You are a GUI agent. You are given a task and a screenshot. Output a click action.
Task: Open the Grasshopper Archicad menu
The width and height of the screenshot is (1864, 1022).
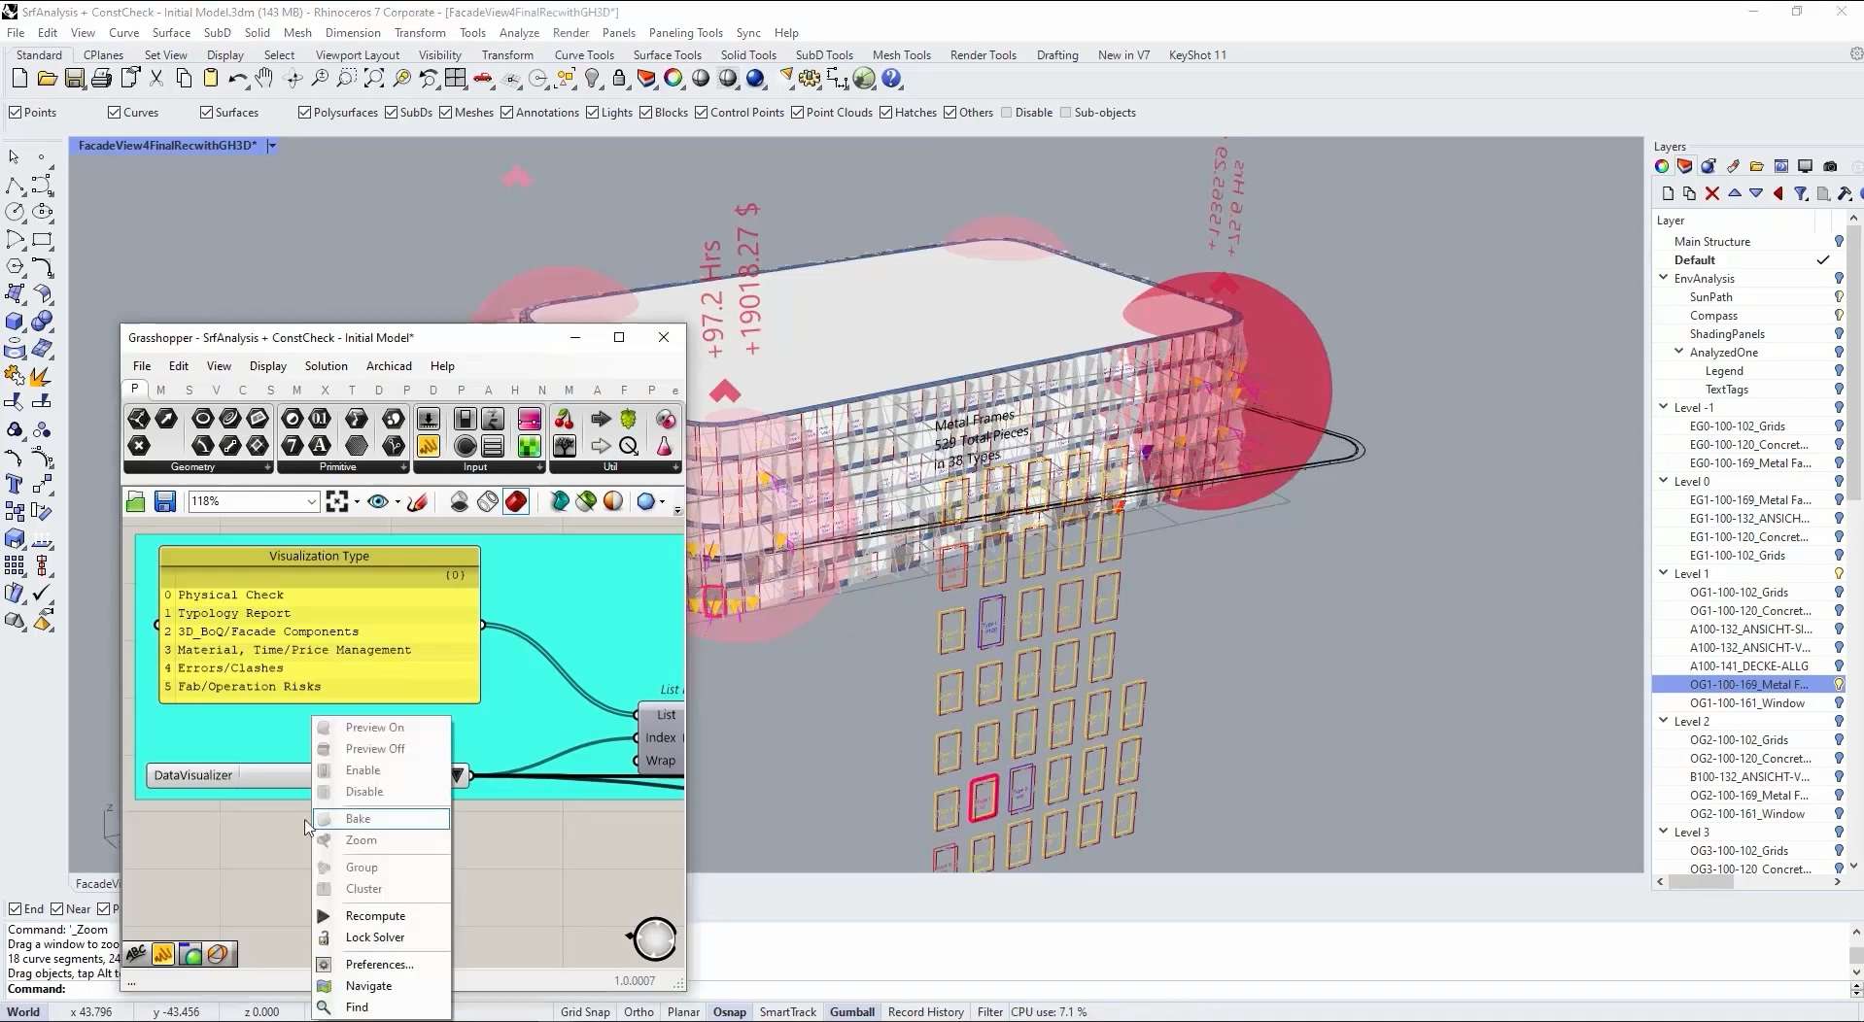coord(389,366)
